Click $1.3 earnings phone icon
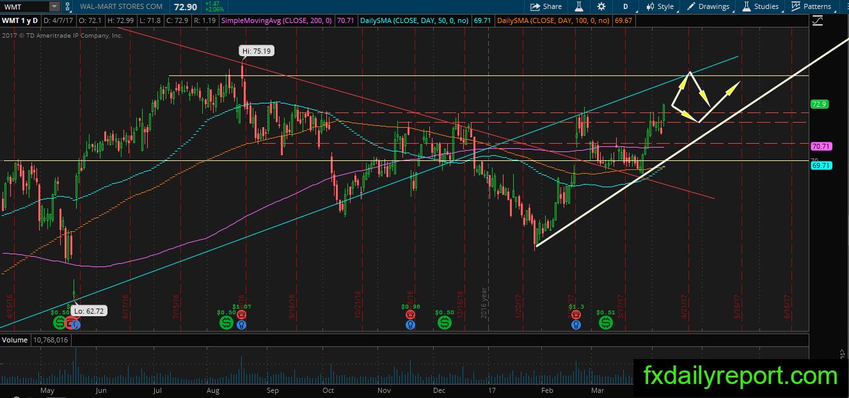The height and width of the screenshot is (398, 849). point(576,315)
